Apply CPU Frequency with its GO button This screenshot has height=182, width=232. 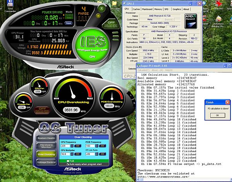77,146
